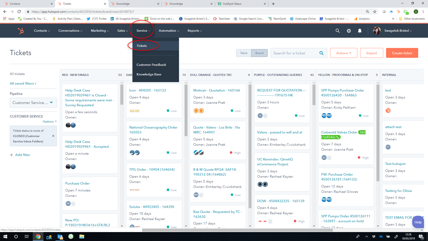
Task: Click the Service menu in the navbar
Action: tap(143, 31)
